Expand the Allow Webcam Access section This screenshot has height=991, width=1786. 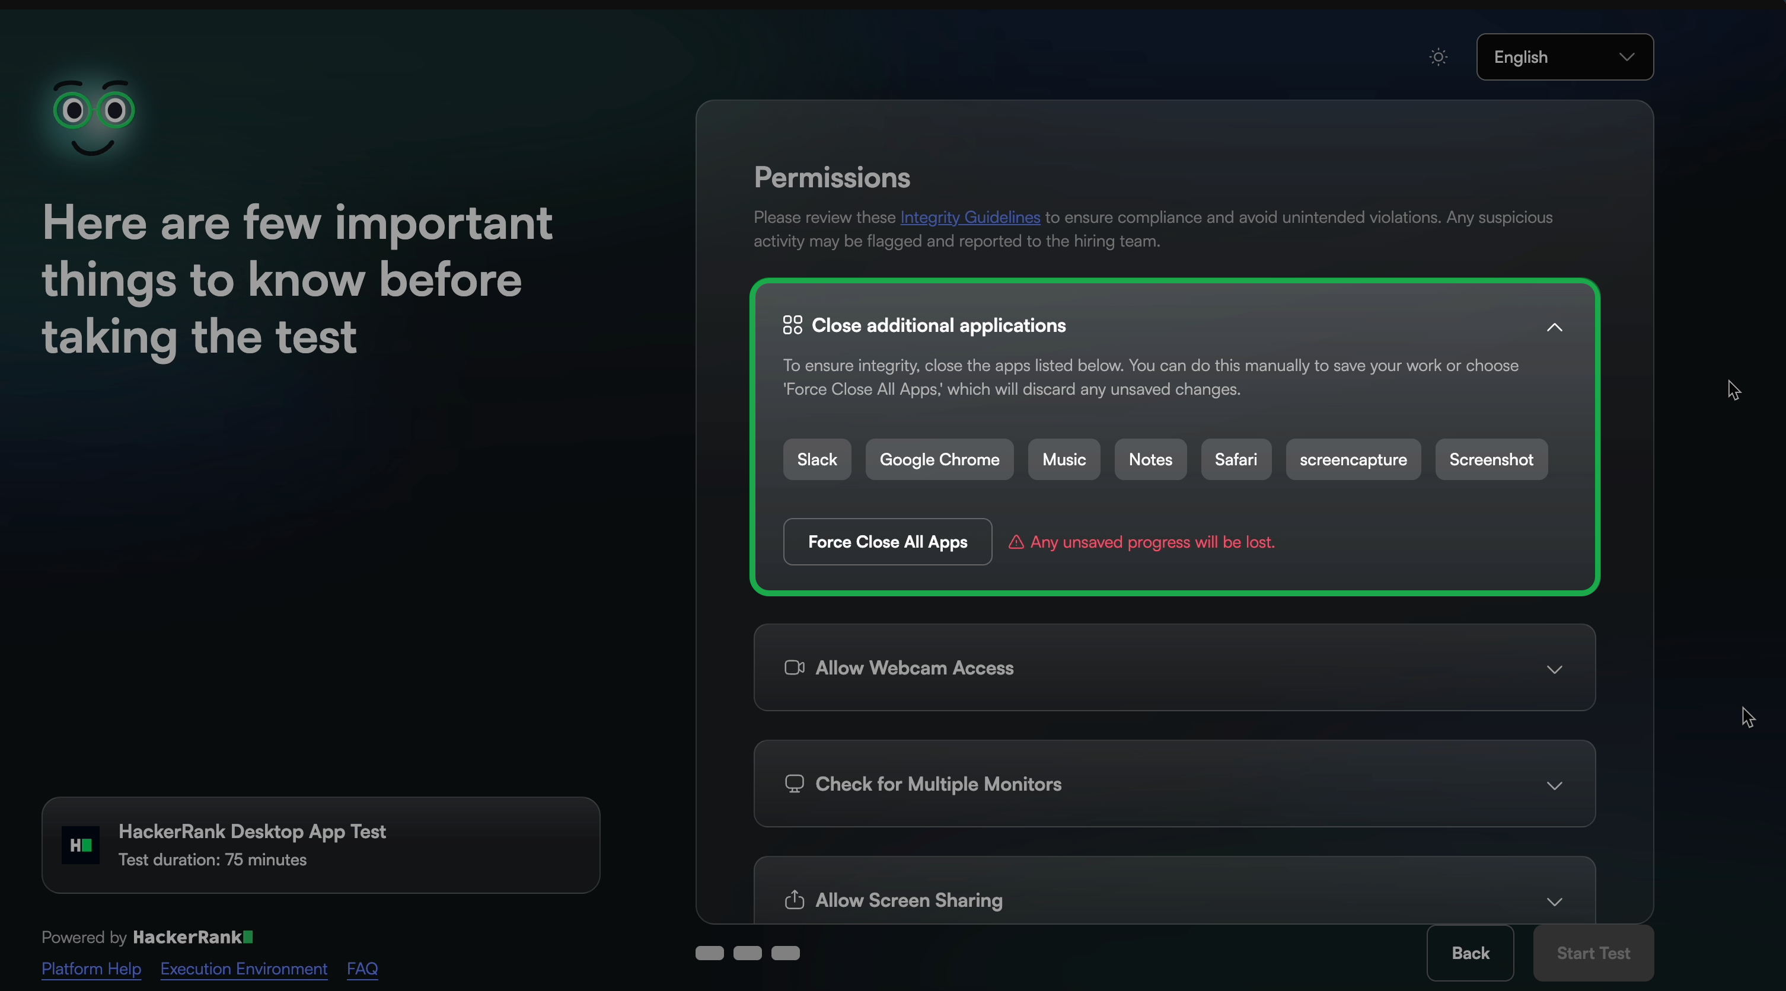pyautogui.click(x=1554, y=669)
